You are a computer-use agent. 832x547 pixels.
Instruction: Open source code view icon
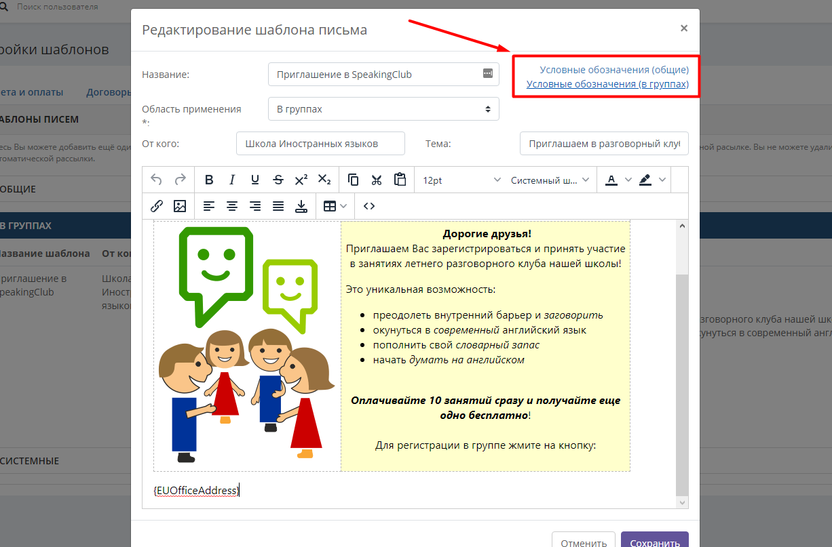tap(369, 206)
